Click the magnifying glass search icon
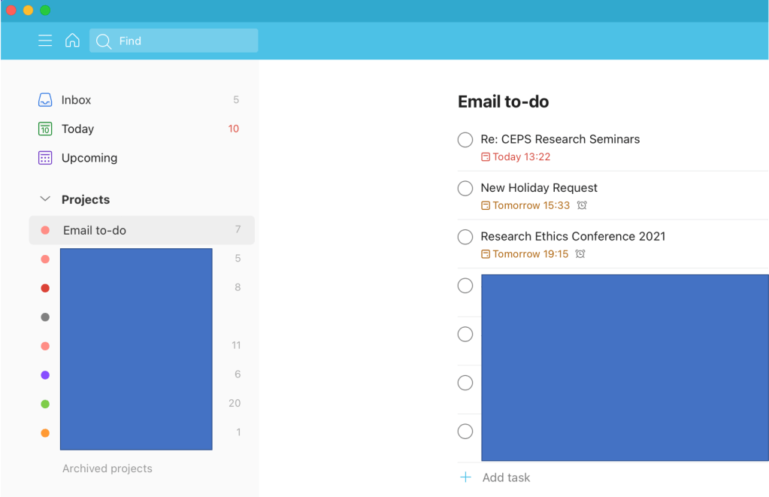The image size is (769, 497). 103,41
